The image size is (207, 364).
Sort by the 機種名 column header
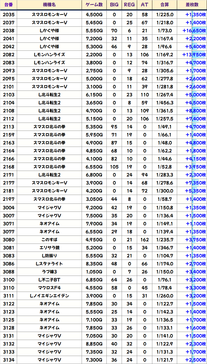coord(49,5)
